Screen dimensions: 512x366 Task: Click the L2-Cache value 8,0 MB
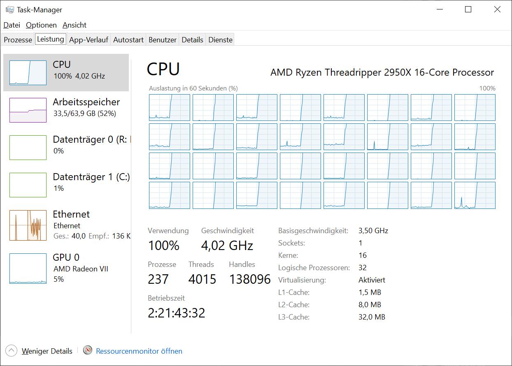pyautogui.click(x=370, y=305)
